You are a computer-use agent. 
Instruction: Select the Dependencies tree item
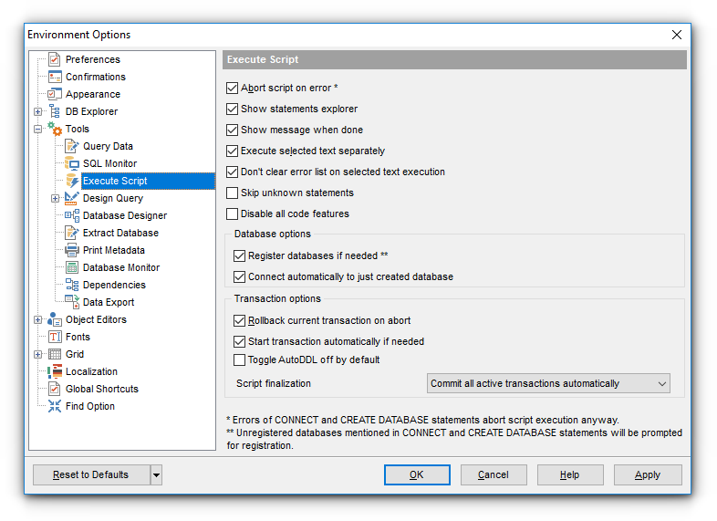point(114,285)
